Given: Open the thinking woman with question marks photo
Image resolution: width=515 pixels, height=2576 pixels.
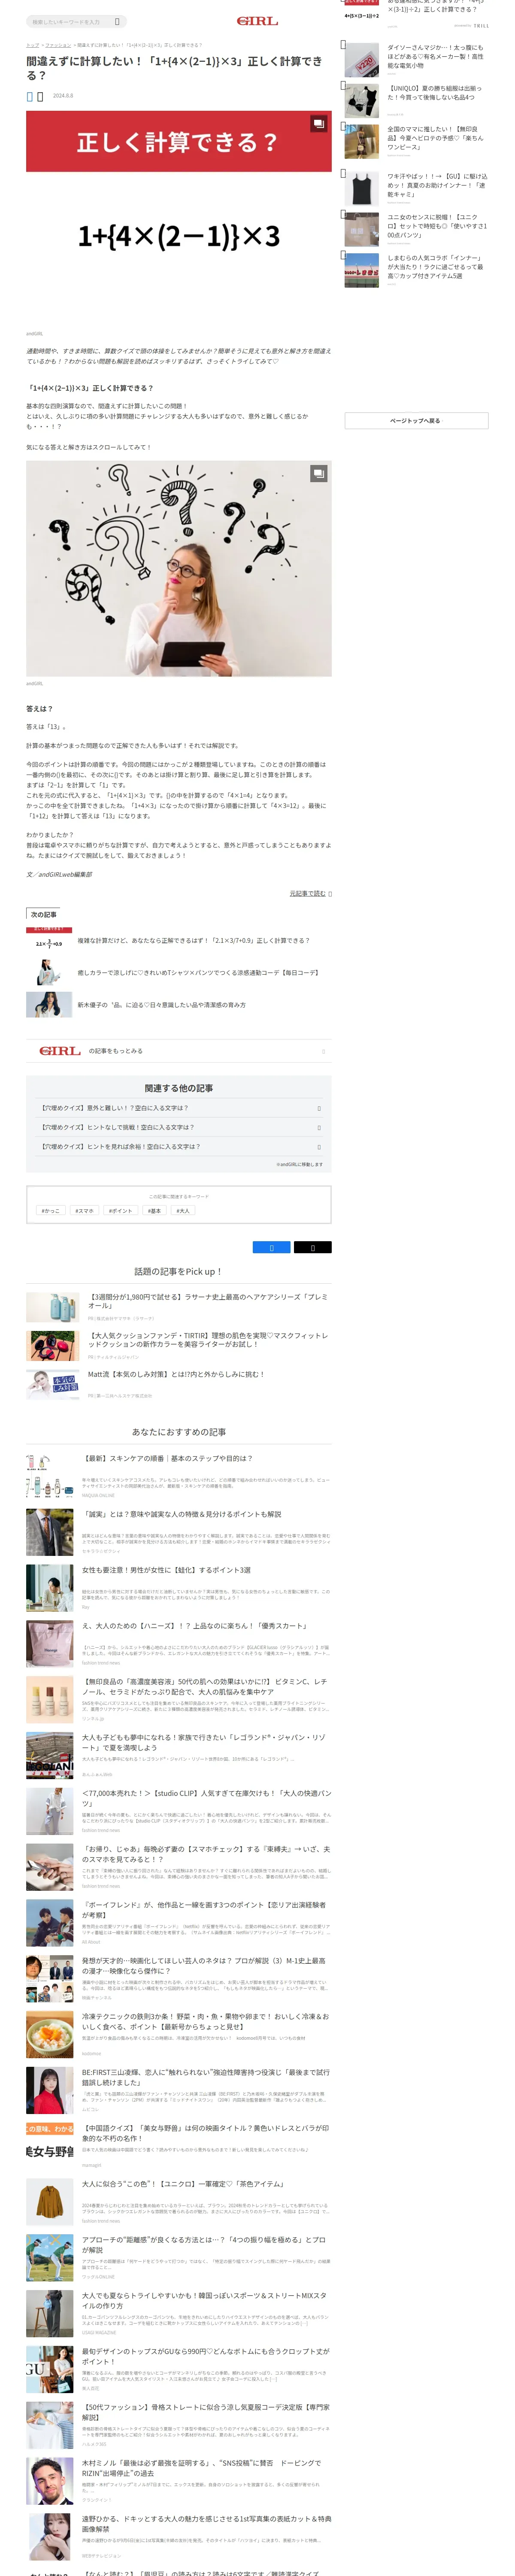Looking at the screenshot, I should 179,568.
